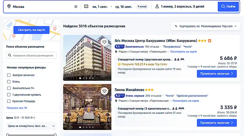Toggle the 1 двуспальная кровать checkbox

click(x=9, y=95)
